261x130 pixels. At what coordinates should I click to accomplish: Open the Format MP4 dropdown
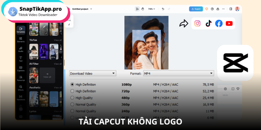point(178,73)
